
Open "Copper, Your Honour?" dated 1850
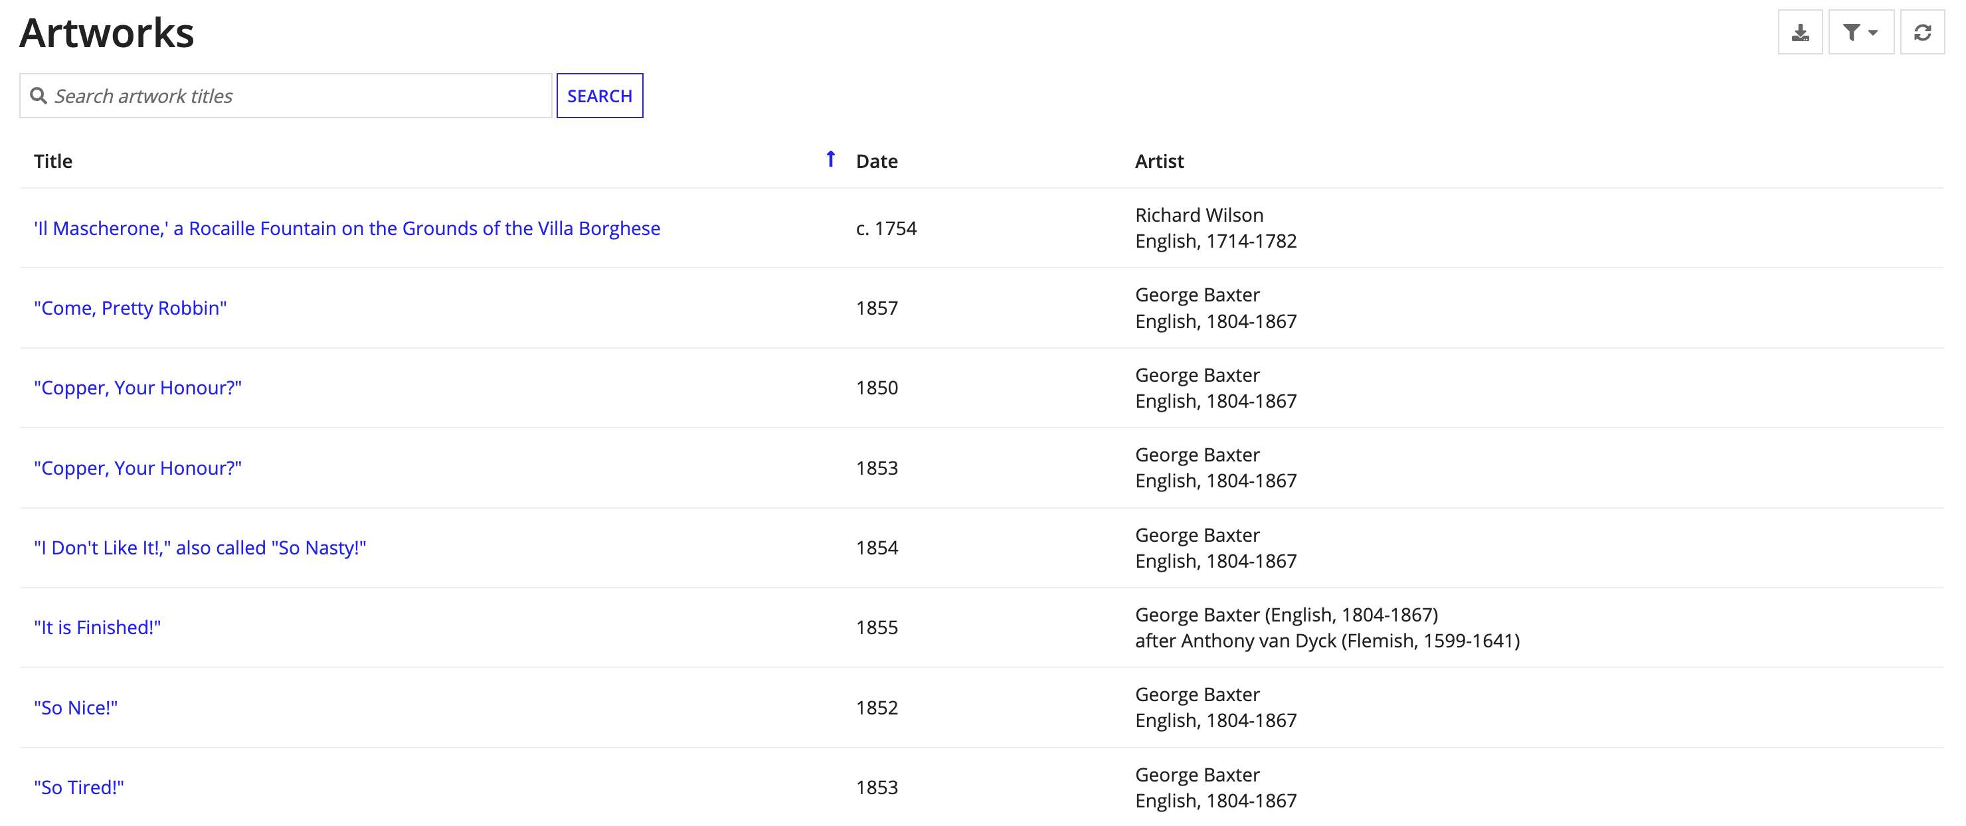(137, 388)
